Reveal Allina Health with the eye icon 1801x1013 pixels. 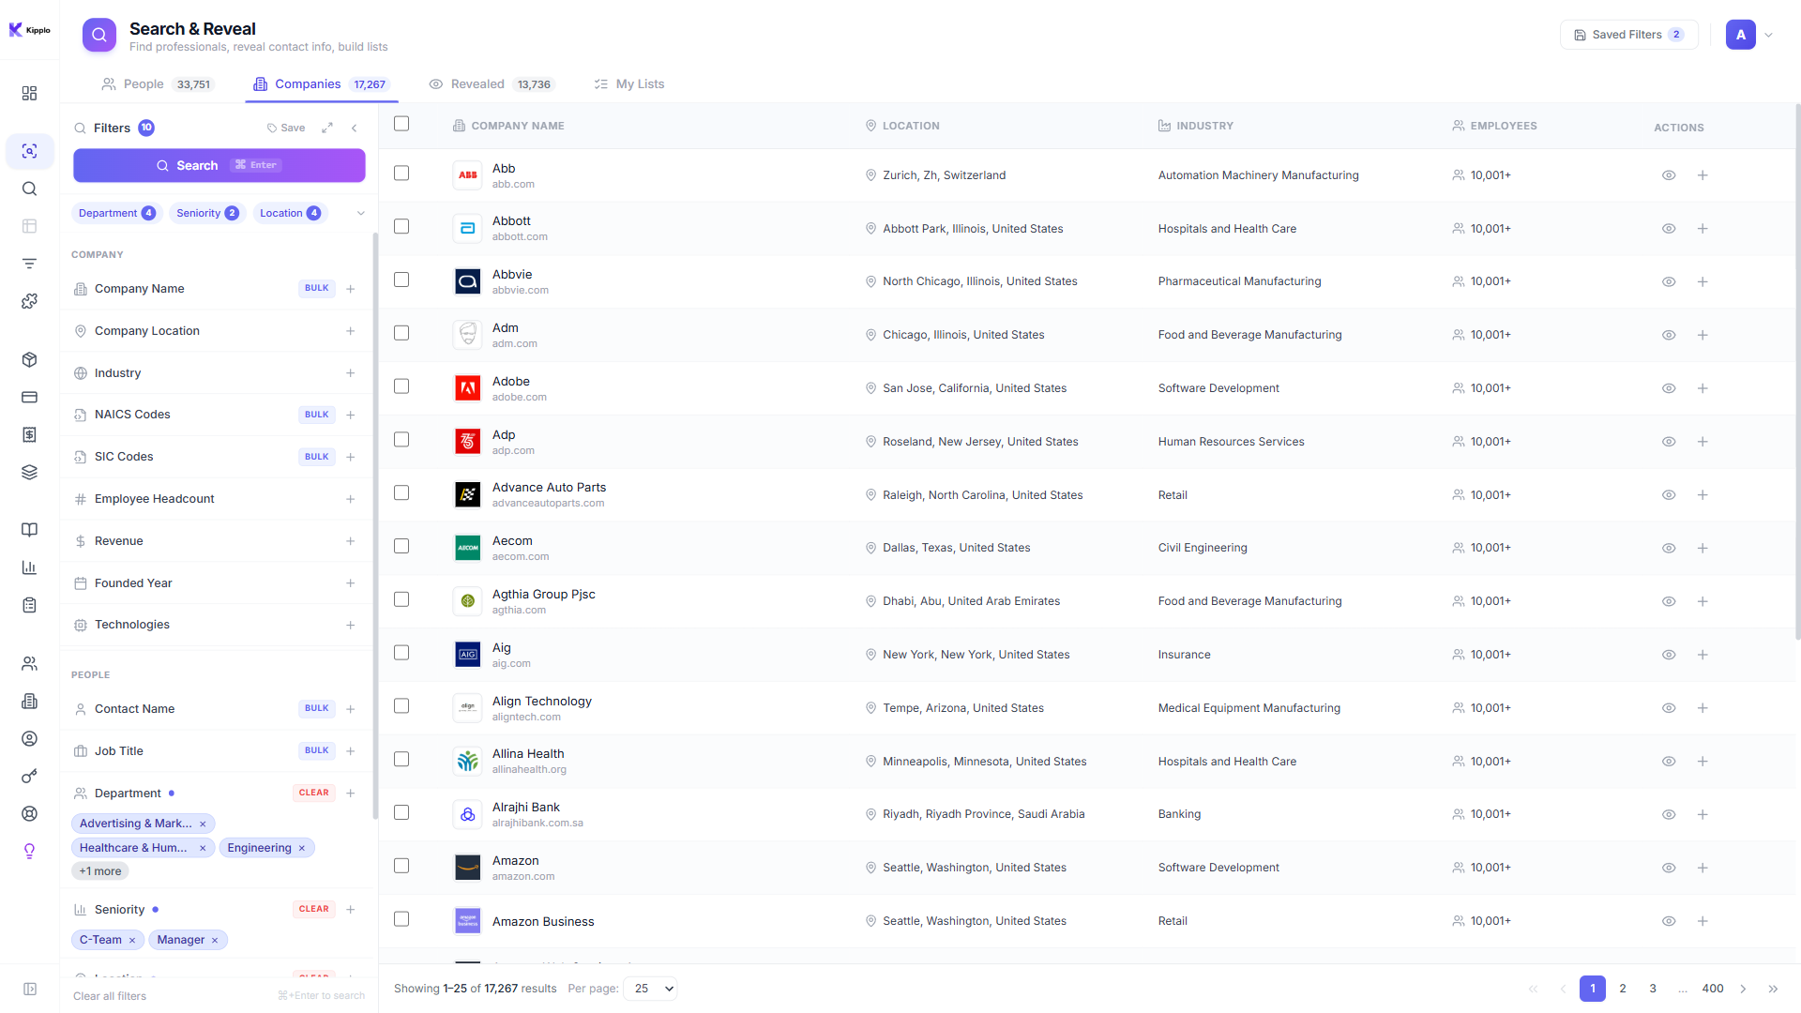point(1669,762)
